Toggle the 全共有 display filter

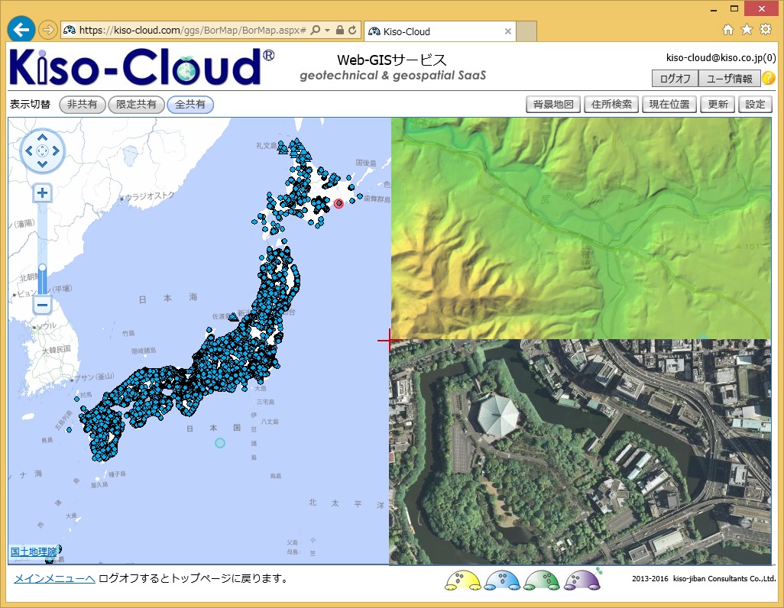(190, 105)
